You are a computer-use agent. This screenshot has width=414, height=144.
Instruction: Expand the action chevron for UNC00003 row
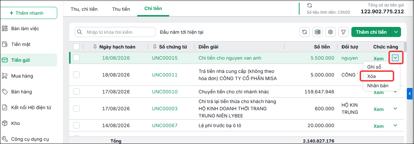coord(395,108)
